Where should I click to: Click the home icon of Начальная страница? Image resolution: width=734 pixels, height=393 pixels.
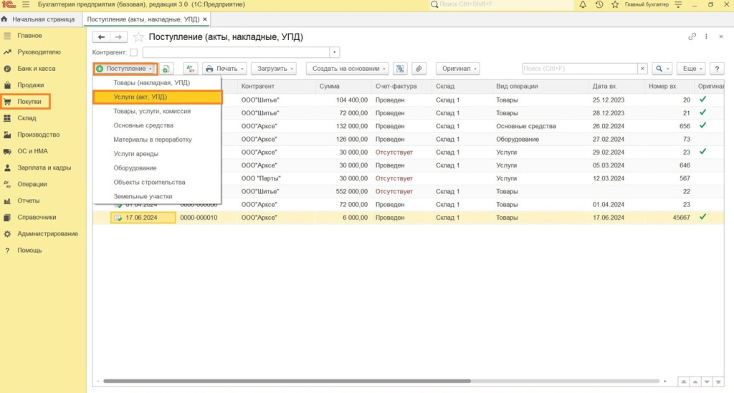[x=5, y=19]
